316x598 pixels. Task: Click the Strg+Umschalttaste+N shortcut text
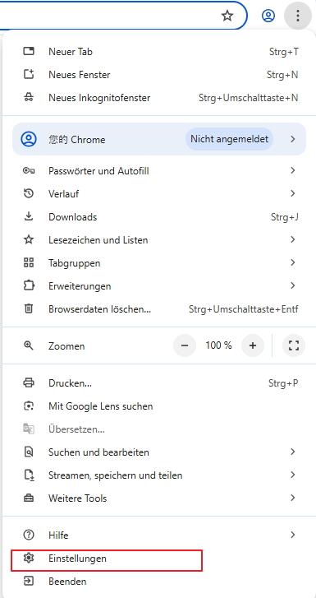coord(248,98)
